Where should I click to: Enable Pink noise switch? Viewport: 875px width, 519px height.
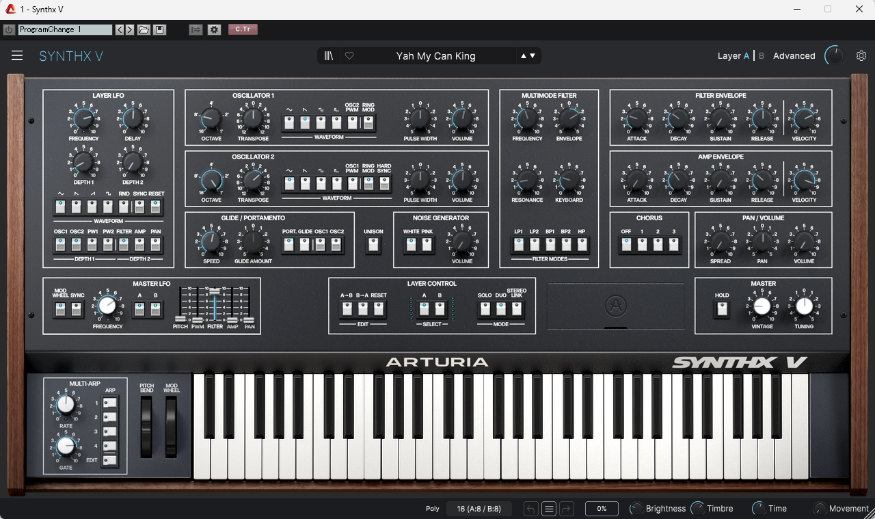click(x=427, y=245)
